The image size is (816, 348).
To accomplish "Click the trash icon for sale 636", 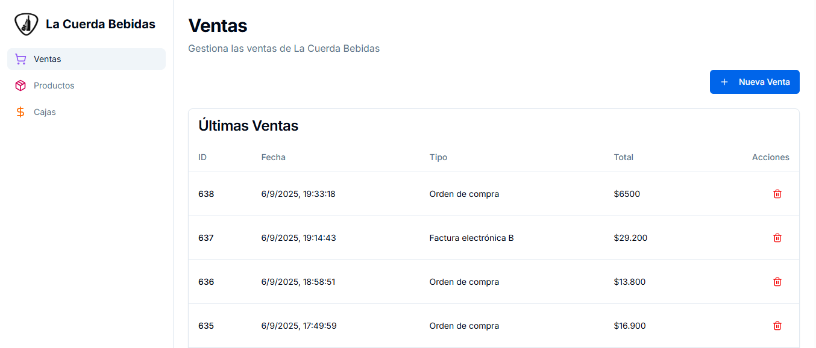I will click(x=777, y=282).
